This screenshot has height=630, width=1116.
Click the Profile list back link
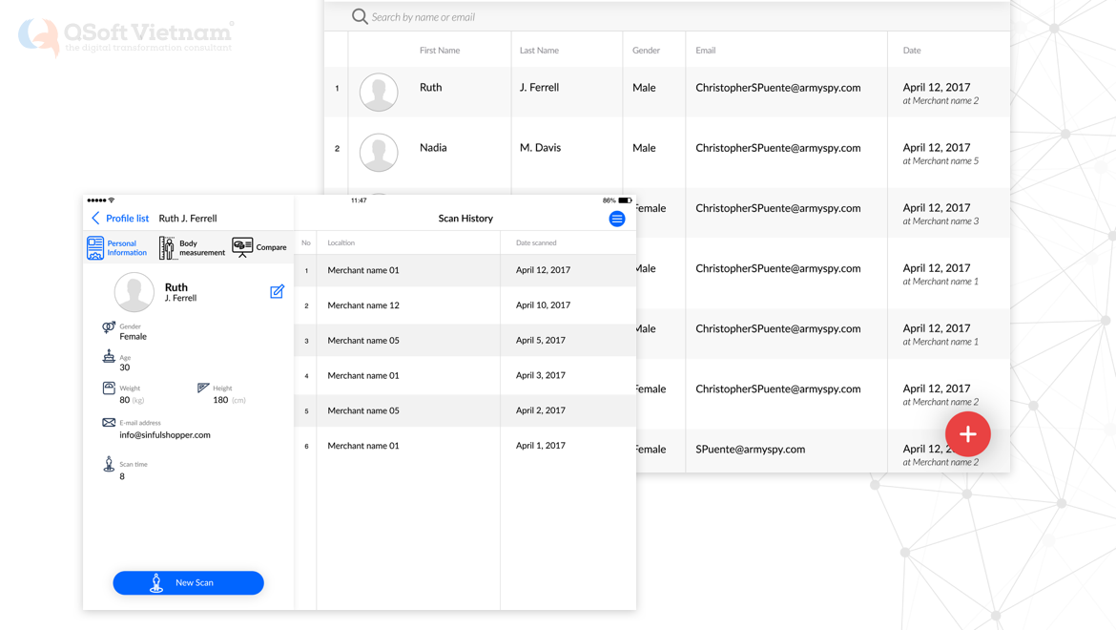128,218
